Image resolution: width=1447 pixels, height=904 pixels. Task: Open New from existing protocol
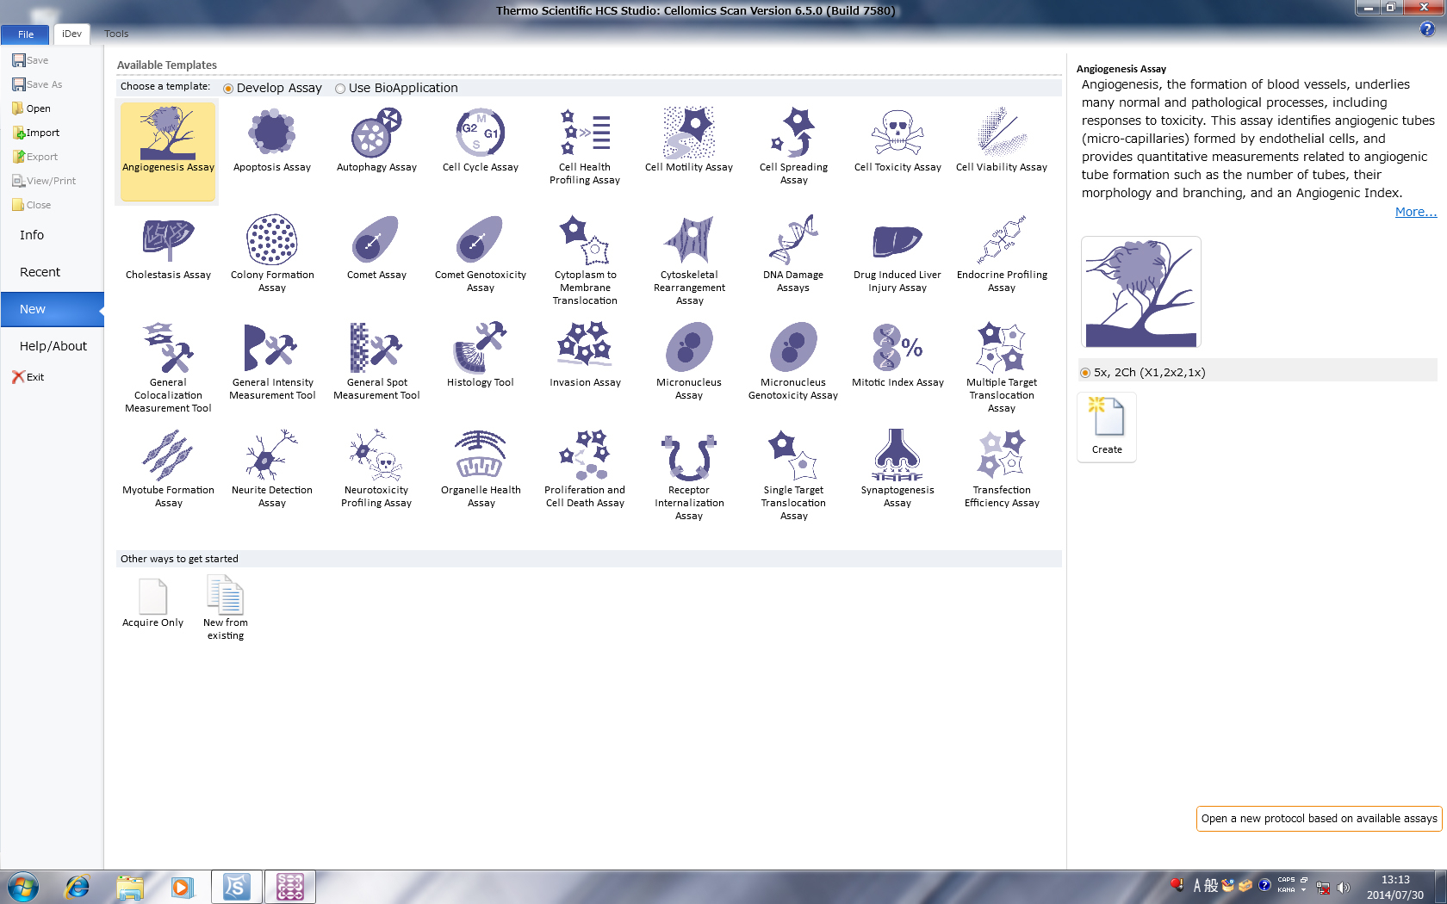tap(225, 608)
